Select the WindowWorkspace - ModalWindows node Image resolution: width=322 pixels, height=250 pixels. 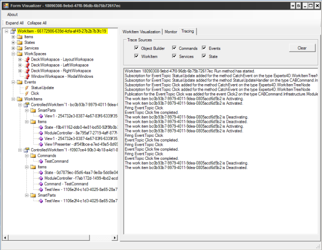(62, 76)
